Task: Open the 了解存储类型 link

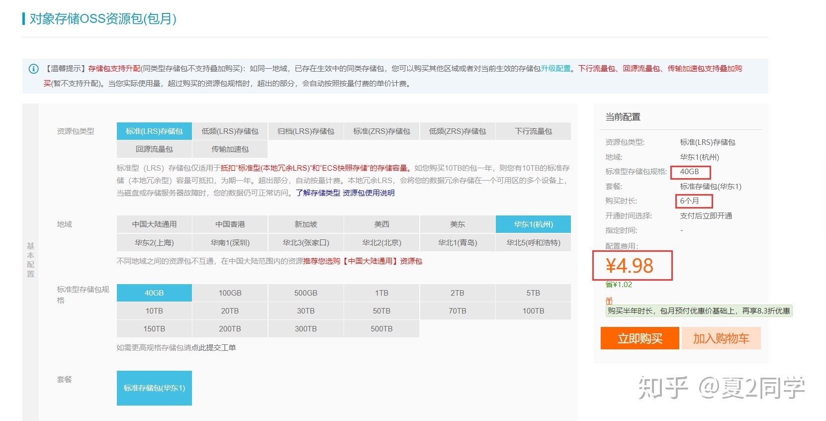Action: (318, 193)
